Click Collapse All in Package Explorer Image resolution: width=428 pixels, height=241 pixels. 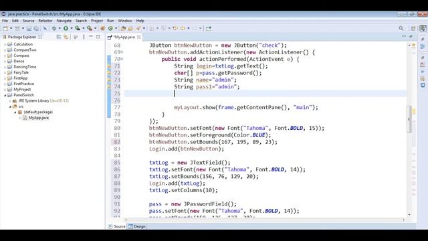59,37
